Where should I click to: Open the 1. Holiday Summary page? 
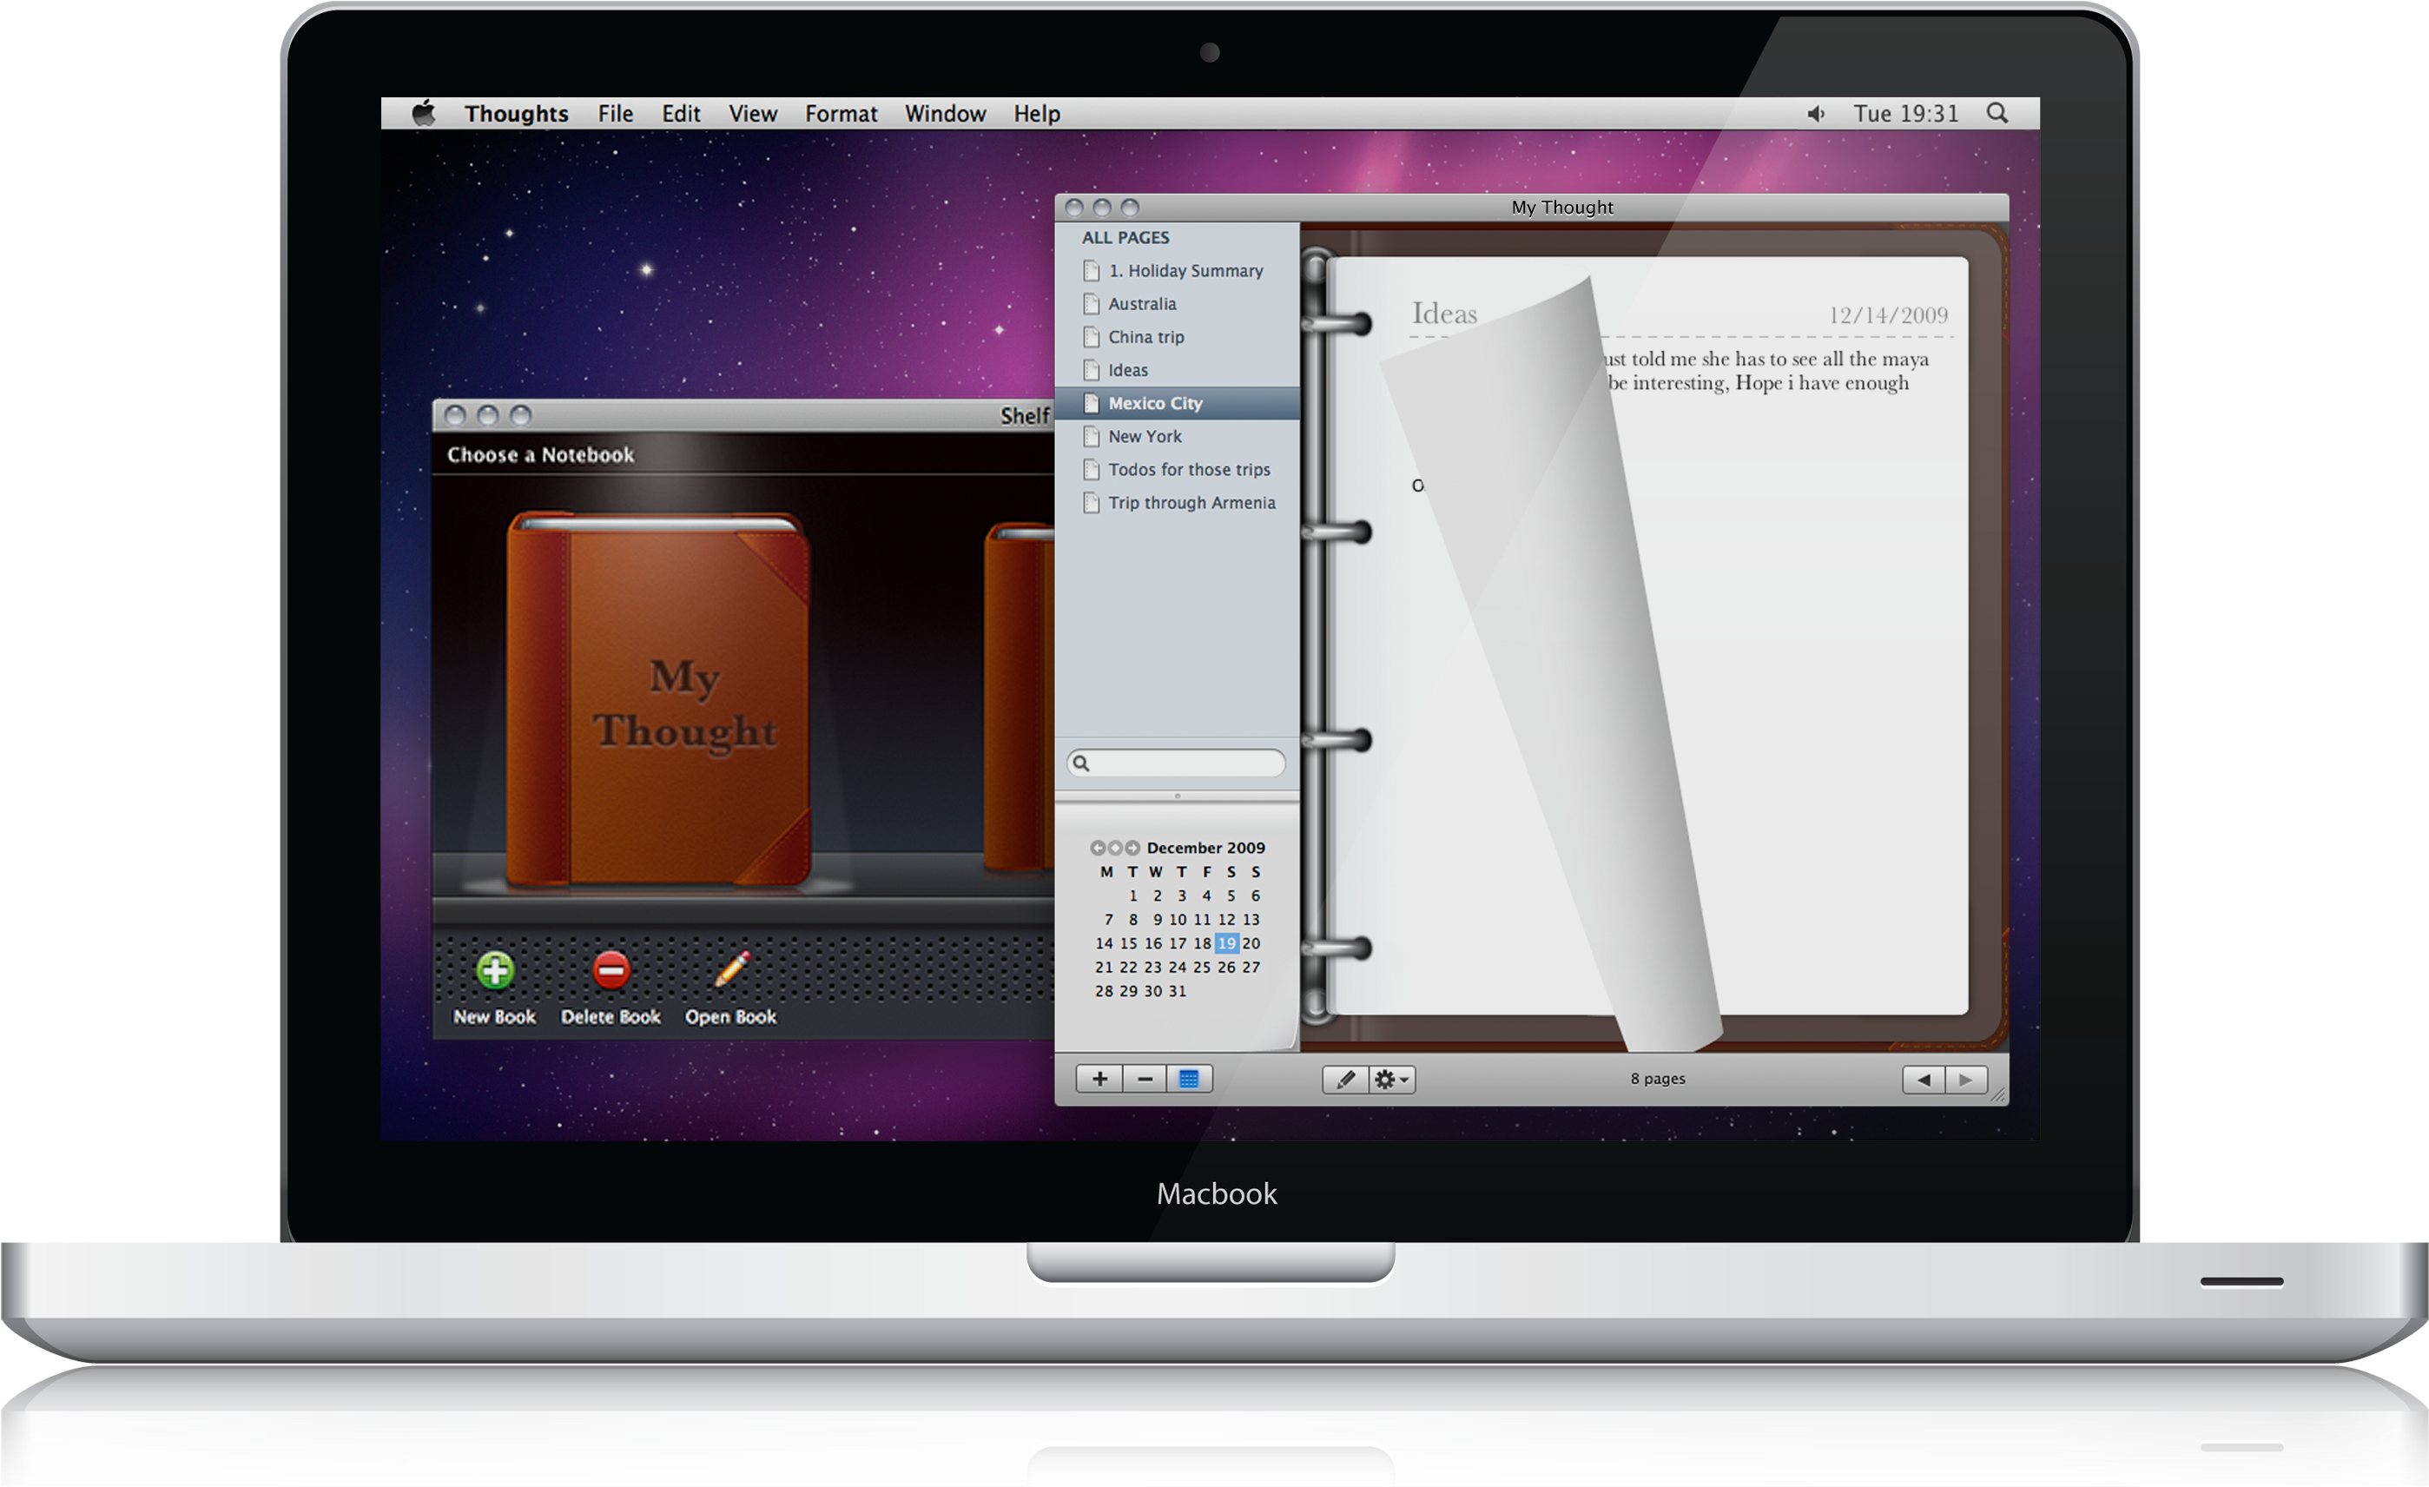pyautogui.click(x=1177, y=270)
